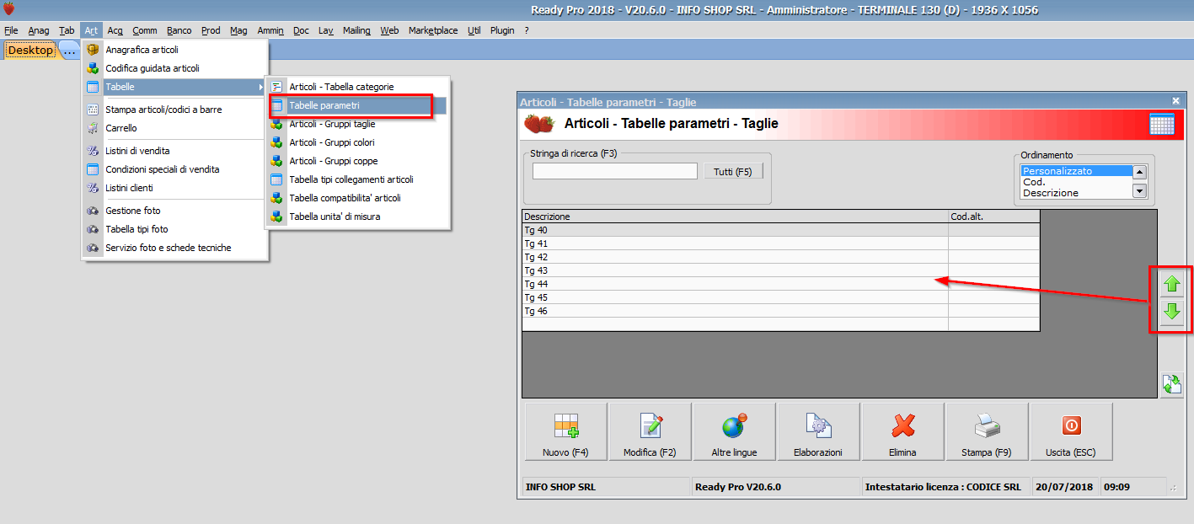Close the Tabelle parametri - Taglie dialog
The image size is (1194, 524).
coord(1176,101)
